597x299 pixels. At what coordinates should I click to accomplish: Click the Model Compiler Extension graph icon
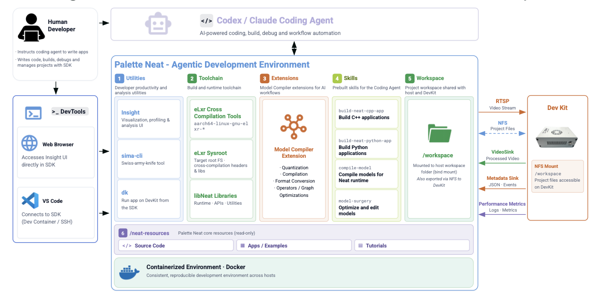point(294,125)
